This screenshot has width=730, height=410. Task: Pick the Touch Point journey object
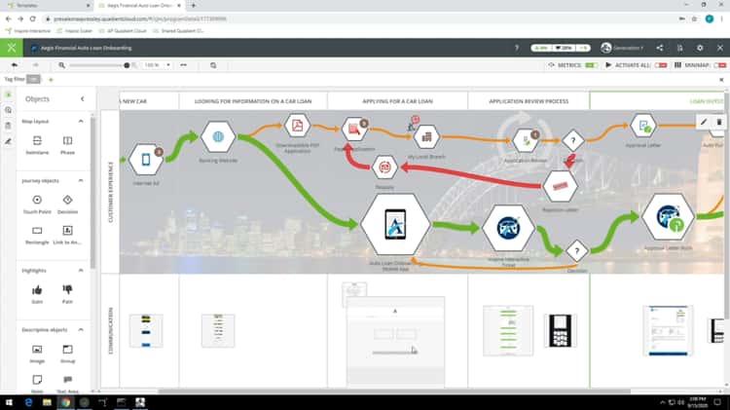click(x=37, y=205)
